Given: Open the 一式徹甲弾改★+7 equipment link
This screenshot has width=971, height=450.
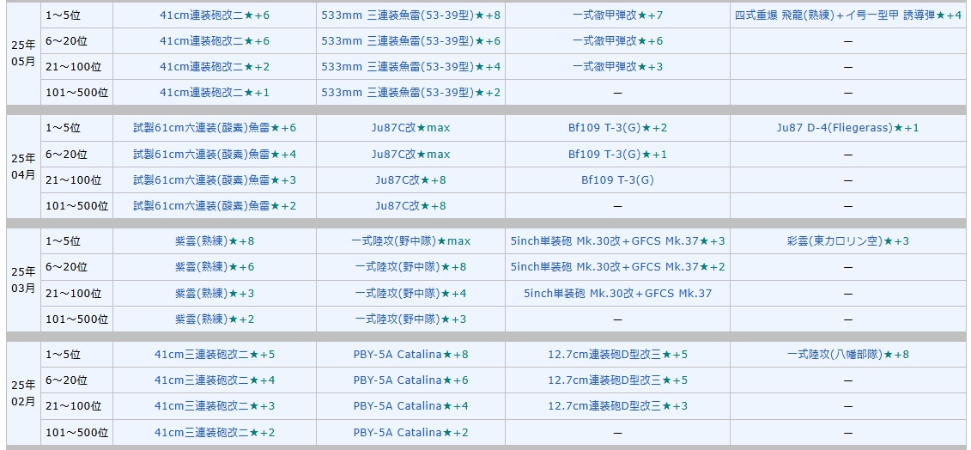Looking at the screenshot, I should pos(617,15).
